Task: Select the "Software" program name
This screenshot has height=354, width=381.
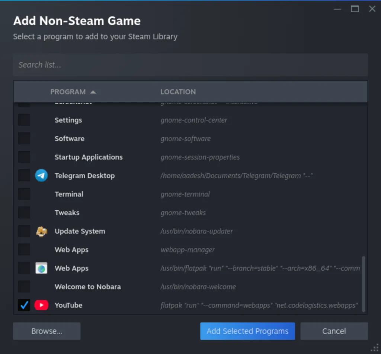Action: tap(70, 138)
